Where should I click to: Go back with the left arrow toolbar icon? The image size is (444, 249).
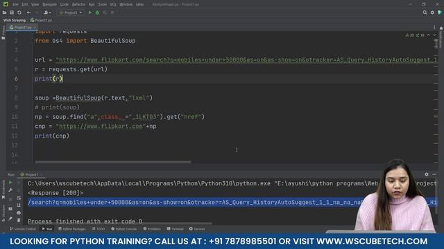[28, 12]
